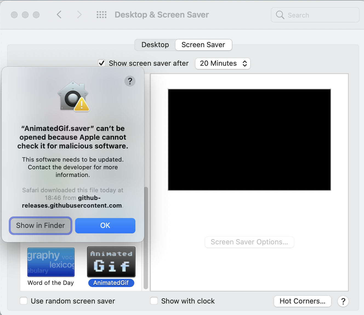Enable Show with clock
Image resolution: width=364 pixels, height=315 pixels.
pos(154,301)
